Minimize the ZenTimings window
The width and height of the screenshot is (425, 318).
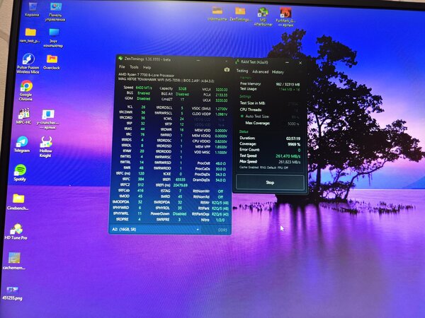tap(198, 60)
